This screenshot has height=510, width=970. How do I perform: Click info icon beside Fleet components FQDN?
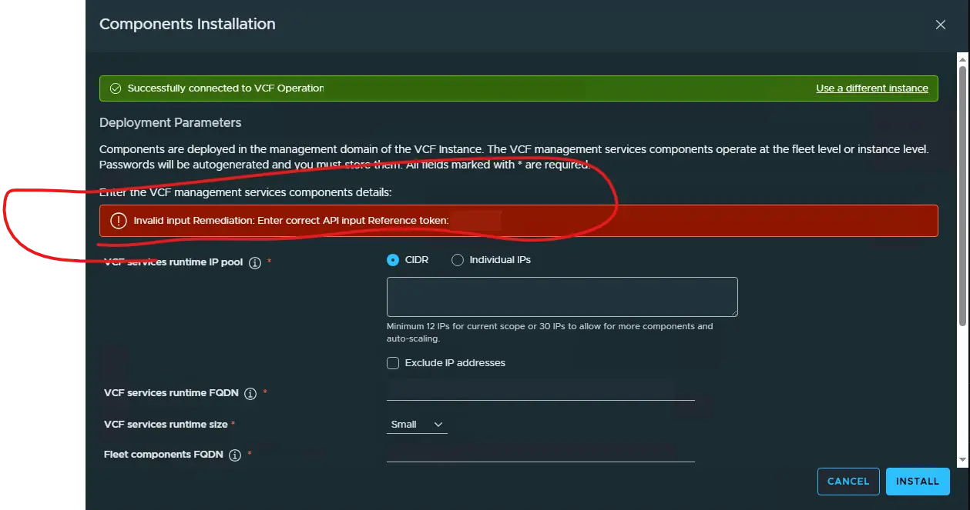235,455
